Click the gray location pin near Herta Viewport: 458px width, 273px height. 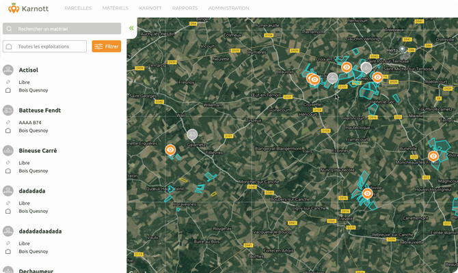coord(403,50)
